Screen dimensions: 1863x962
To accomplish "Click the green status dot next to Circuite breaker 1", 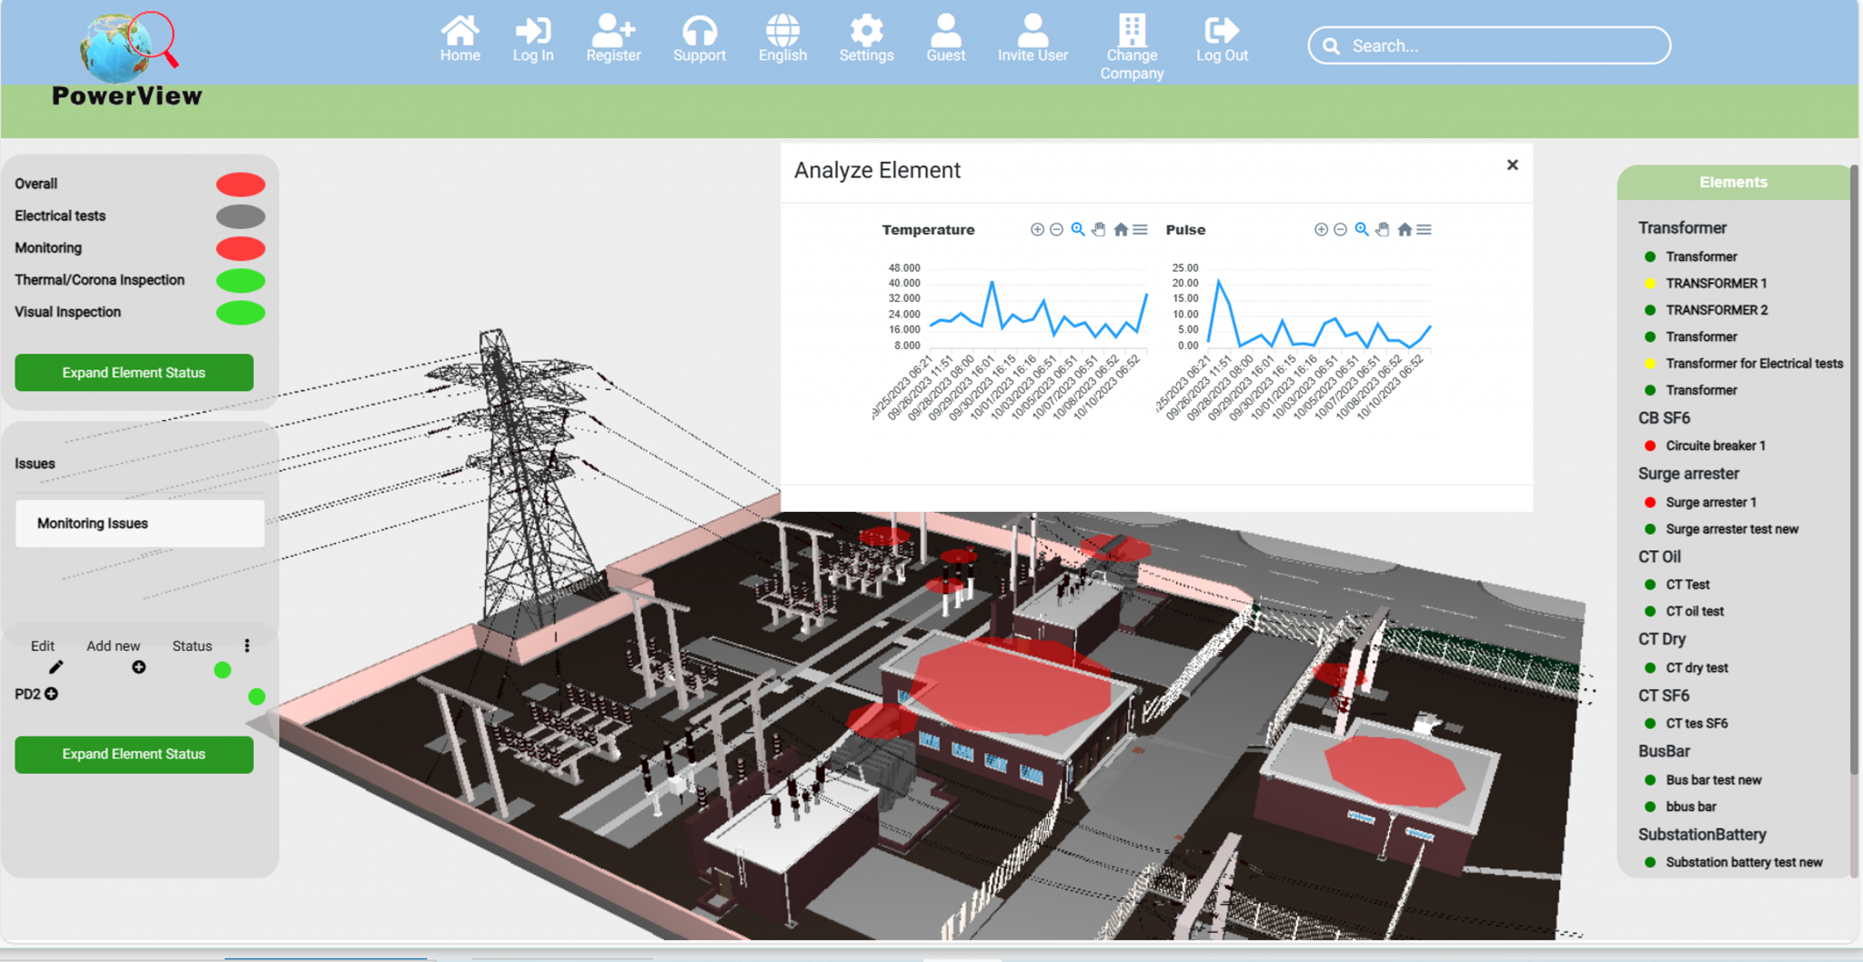I will [1651, 446].
